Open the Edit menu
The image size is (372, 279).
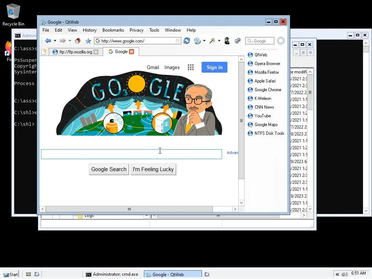pyautogui.click(x=58, y=30)
